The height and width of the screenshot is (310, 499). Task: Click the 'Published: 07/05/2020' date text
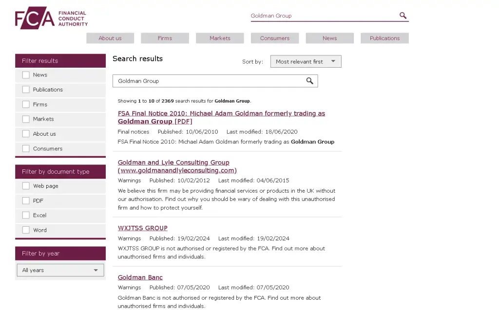click(x=179, y=288)
